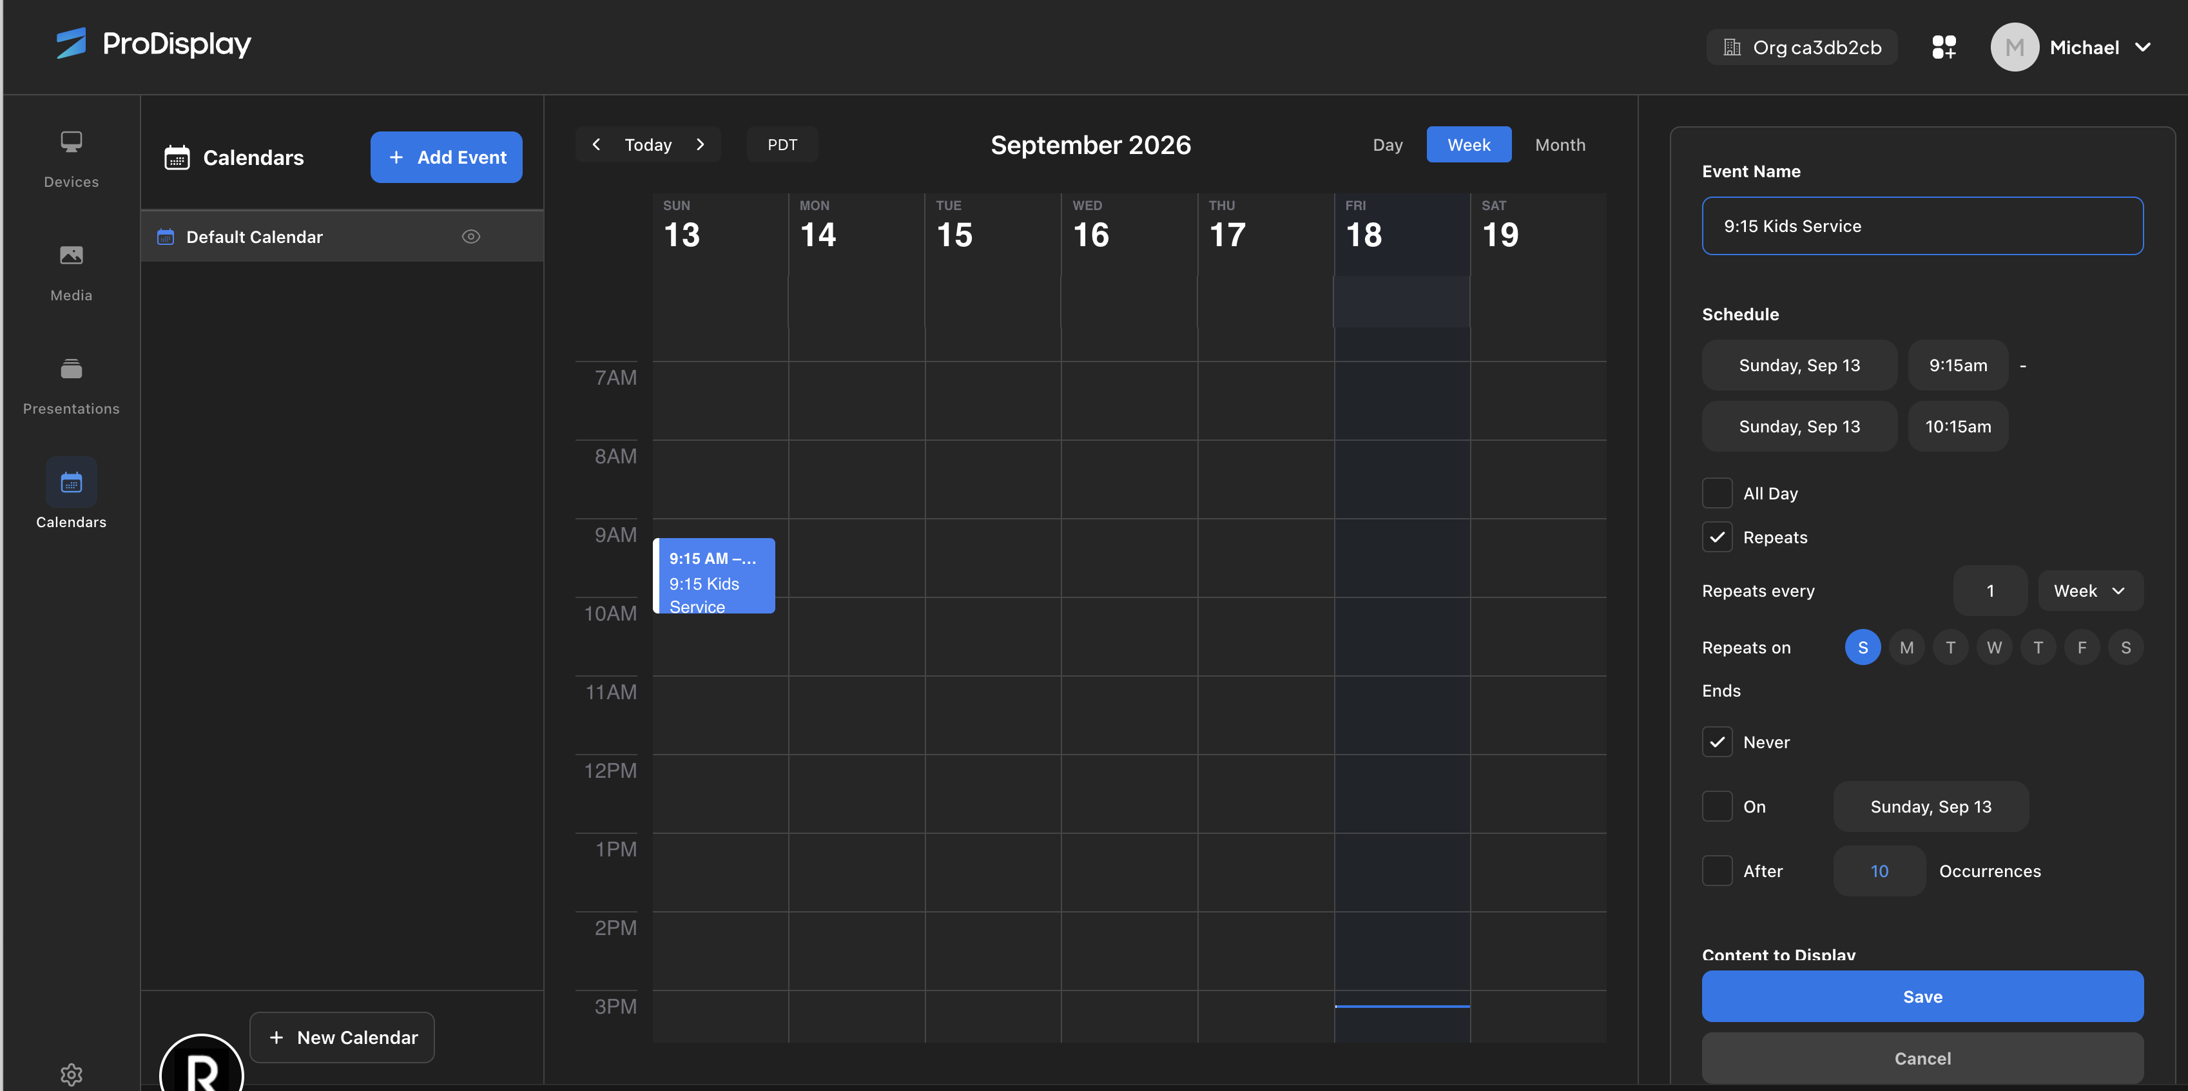Open the Ends On date picker

(x=1931, y=807)
